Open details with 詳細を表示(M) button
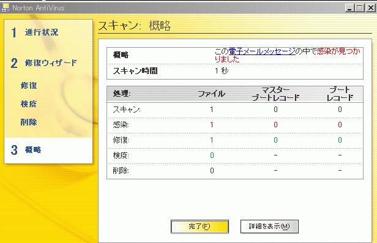Viewport: 377px width, 243px height. click(269, 226)
